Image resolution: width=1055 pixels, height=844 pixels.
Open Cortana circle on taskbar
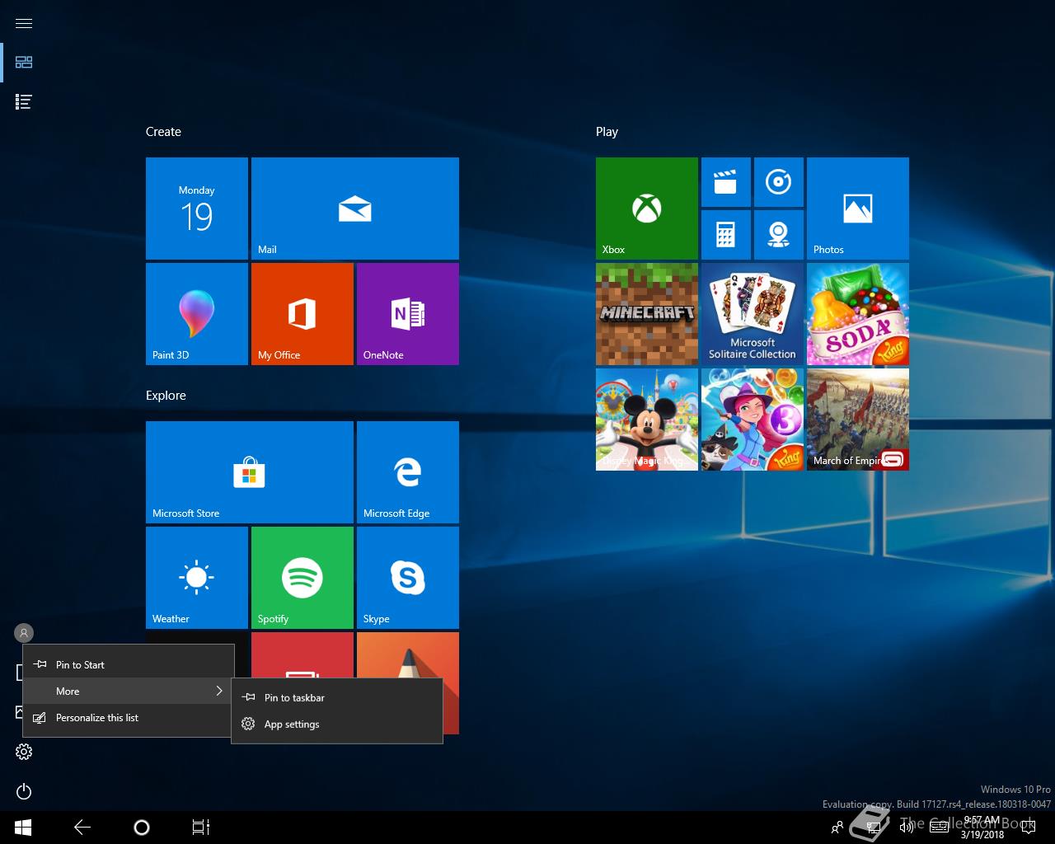(x=141, y=828)
